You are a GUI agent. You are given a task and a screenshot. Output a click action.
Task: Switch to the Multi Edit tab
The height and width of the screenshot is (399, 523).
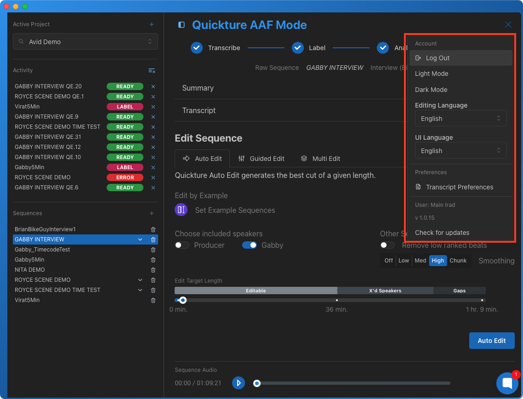pyautogui.click(x=320, y=159)
